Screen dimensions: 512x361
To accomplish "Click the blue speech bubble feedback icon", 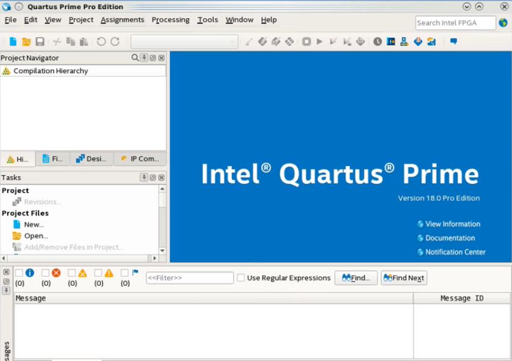I will coord(454,41).
